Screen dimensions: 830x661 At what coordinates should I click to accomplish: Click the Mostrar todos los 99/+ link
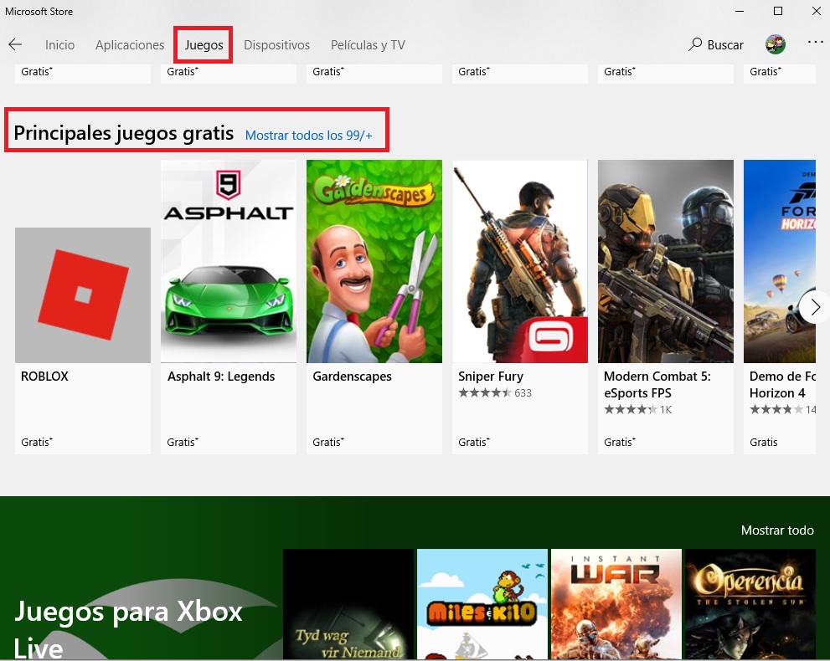(308, 136)
